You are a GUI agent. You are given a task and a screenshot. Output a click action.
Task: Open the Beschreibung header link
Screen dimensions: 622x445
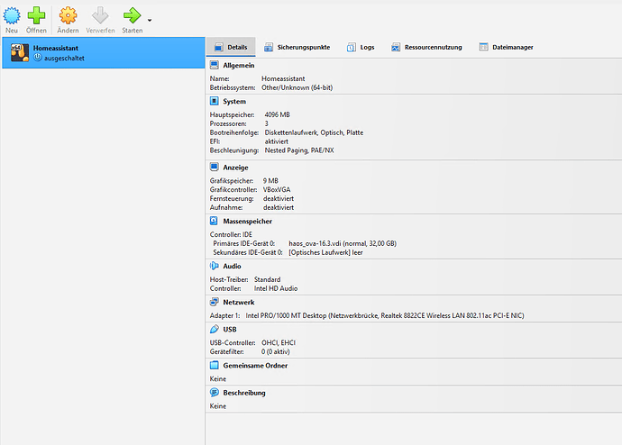pos(244,393)
